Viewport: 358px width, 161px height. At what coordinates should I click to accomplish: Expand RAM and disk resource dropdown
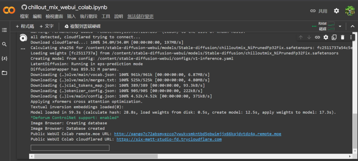click(x=340, y=26)
